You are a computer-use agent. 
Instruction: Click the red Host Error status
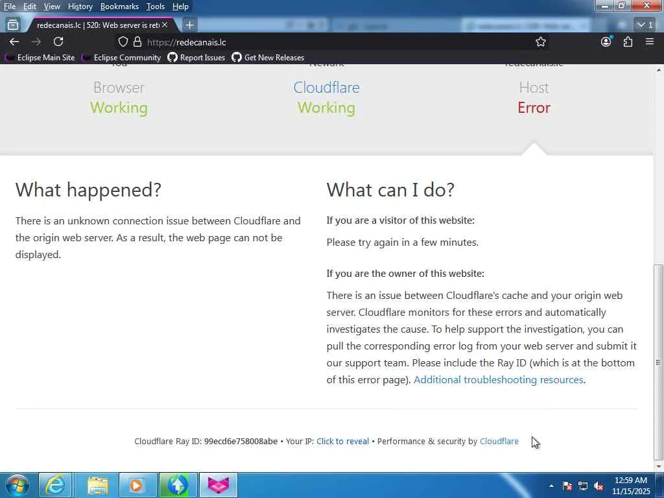point(534,108)
